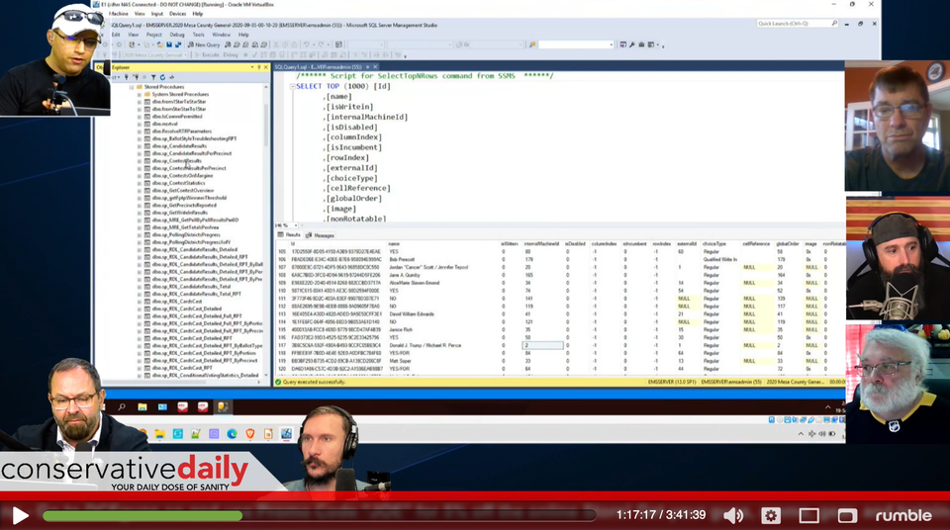The height and width of the screenshot is (530, 950).
Task: Click the Save toolbar icon in SSMS
Action: coord(169,44)
